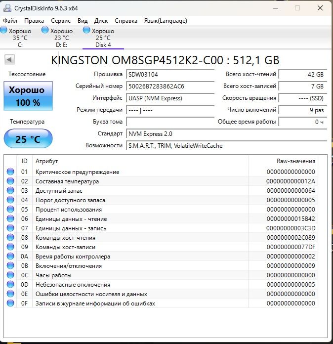
Task: Click the 25 °C temperature button
Action: pyautogui.click(x=28, y=139)
